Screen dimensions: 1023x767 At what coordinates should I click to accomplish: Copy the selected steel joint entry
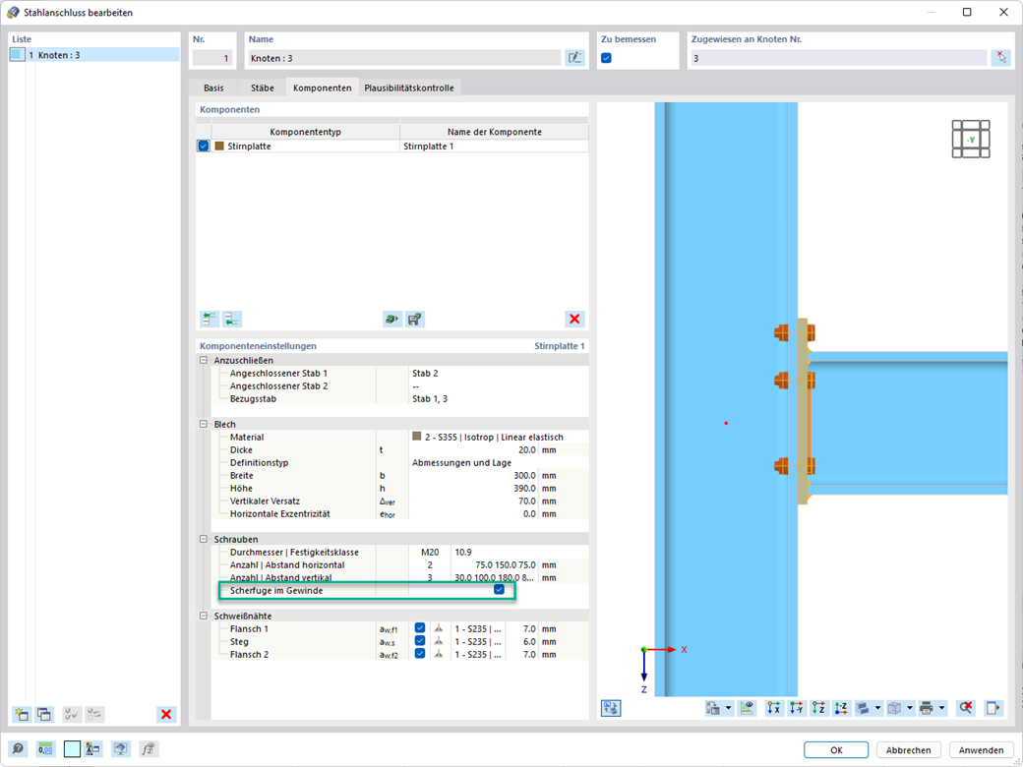coord(44,714)
